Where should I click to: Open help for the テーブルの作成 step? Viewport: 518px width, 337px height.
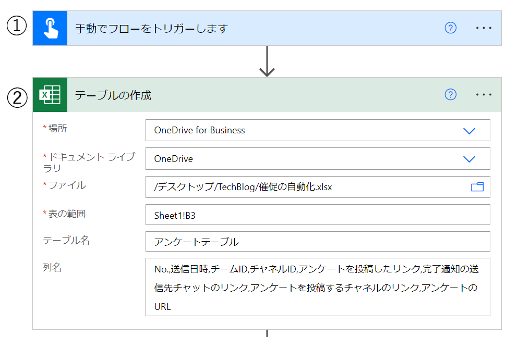click(x=450, y=95)
